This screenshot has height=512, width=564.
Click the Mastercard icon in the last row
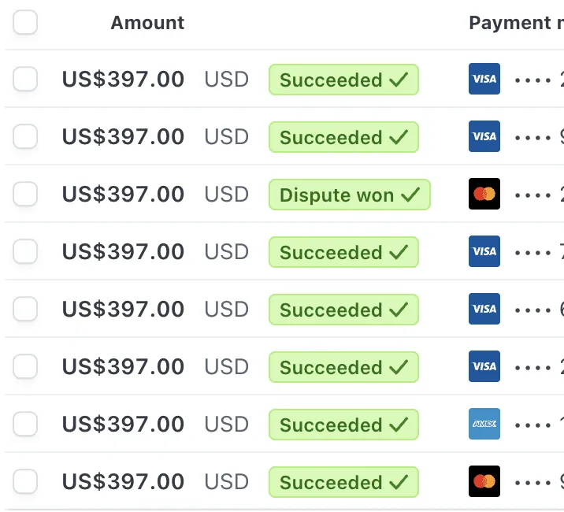point(484,481)
